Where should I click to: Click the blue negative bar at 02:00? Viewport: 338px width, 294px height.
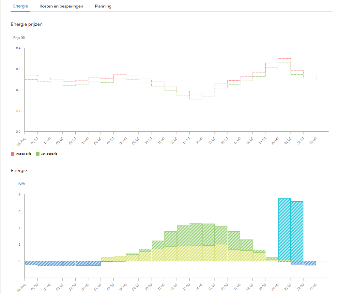56,264
